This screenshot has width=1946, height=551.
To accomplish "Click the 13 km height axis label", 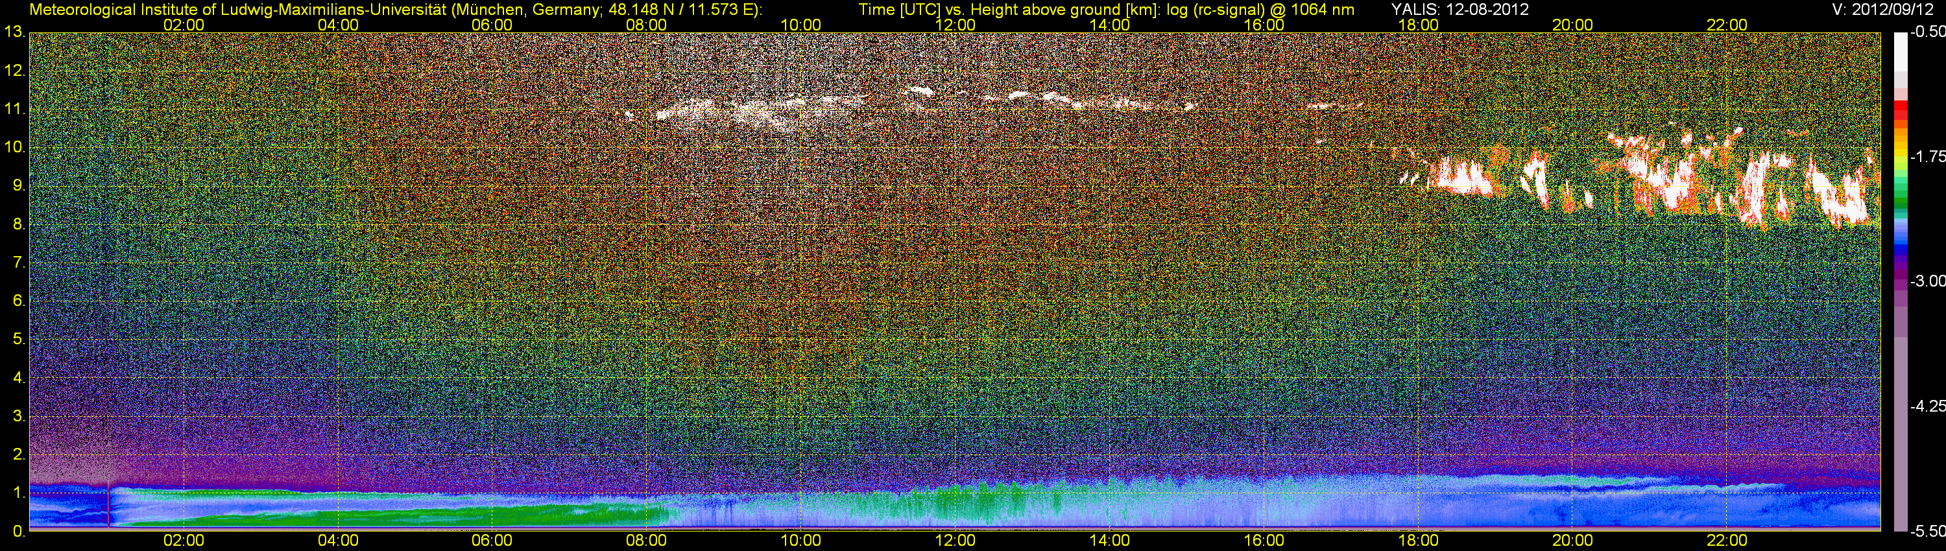I will click(x=14, y=32).
